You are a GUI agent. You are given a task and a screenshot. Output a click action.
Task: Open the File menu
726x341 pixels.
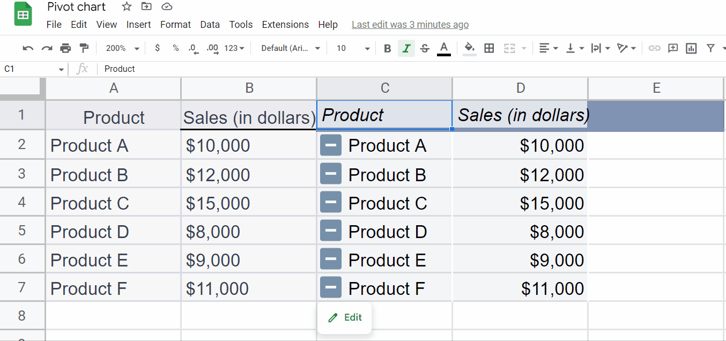[x=54, y=25]
